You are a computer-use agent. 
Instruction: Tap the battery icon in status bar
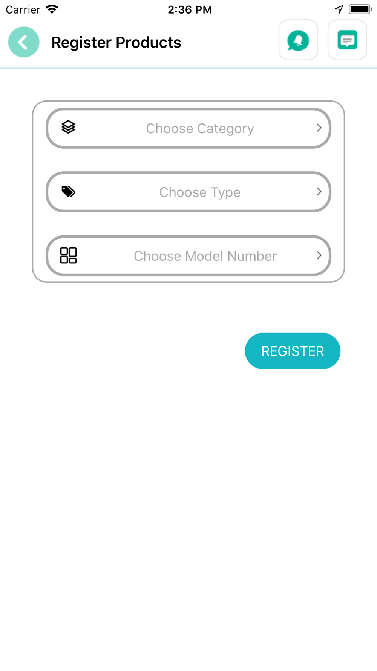(360, 9)
